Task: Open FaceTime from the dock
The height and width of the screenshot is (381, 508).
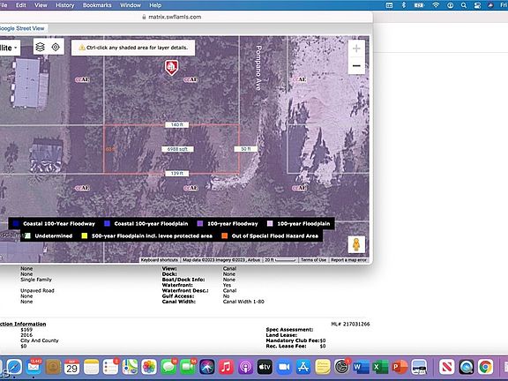Action: point(188,367)
